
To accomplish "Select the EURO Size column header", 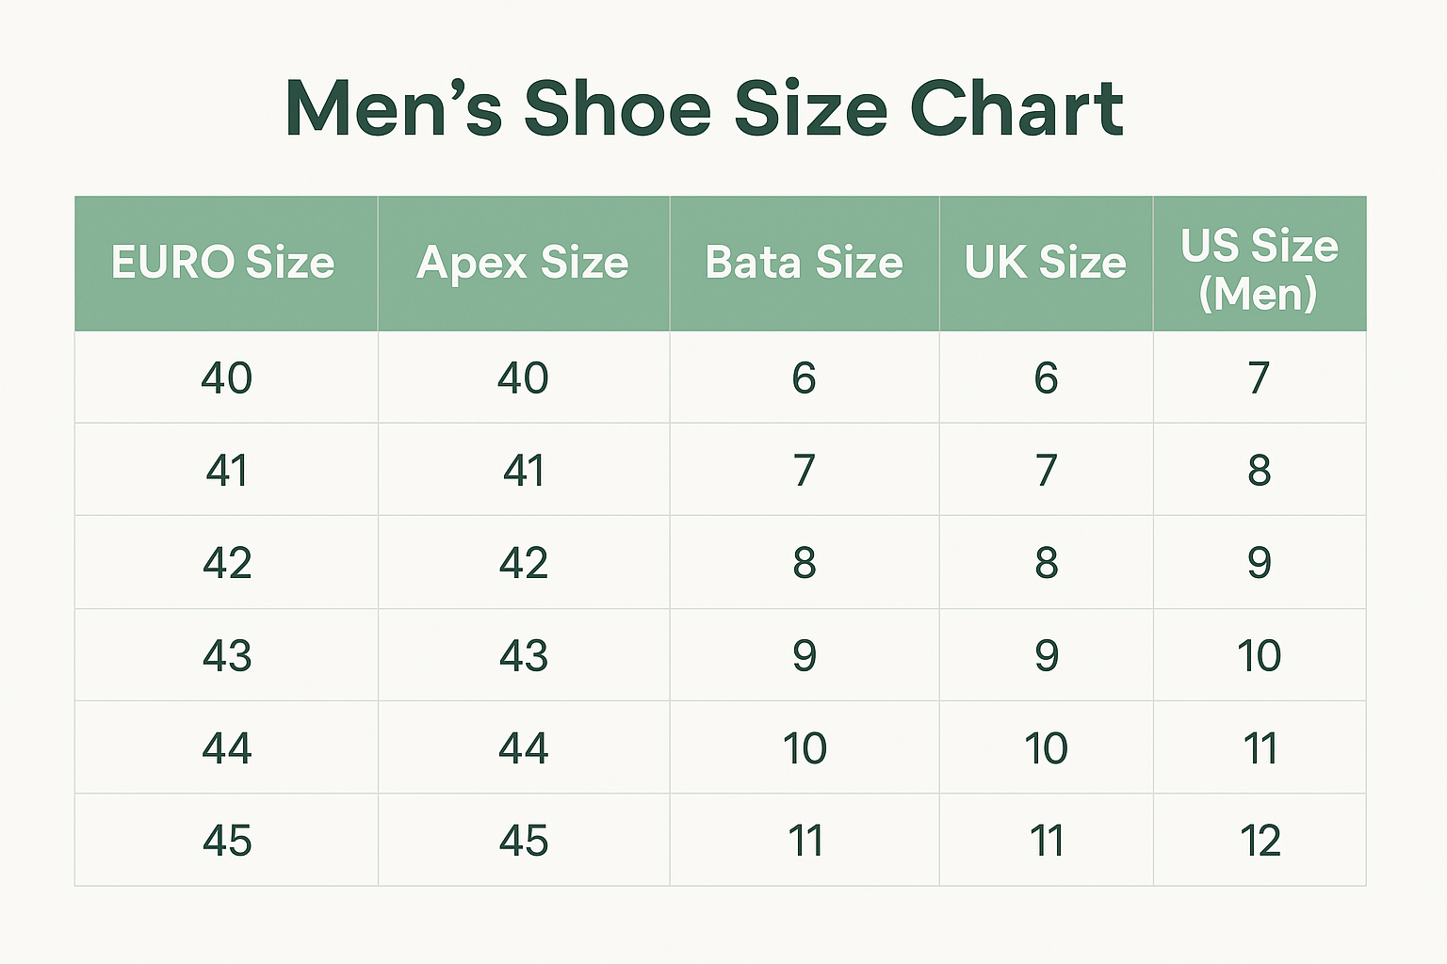I will tap(226, 264).
